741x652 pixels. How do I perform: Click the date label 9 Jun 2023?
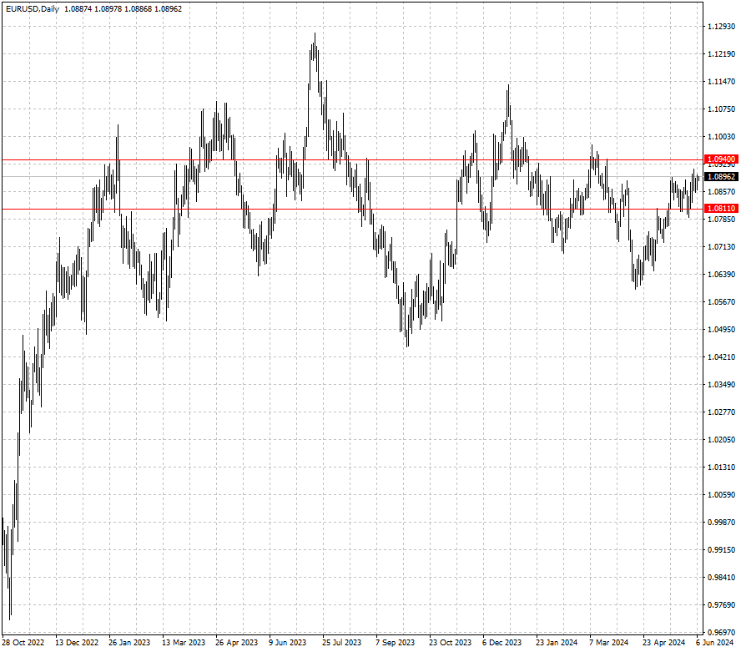pyautogui.click(x=288, y=643)
